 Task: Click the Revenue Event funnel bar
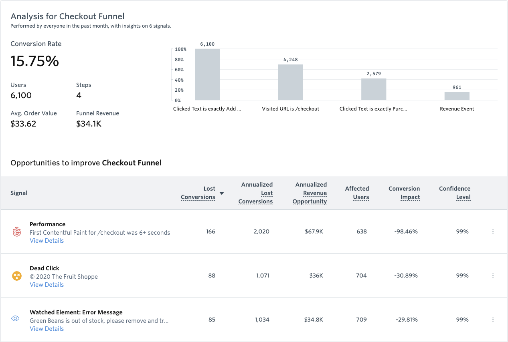pos(457,96)
